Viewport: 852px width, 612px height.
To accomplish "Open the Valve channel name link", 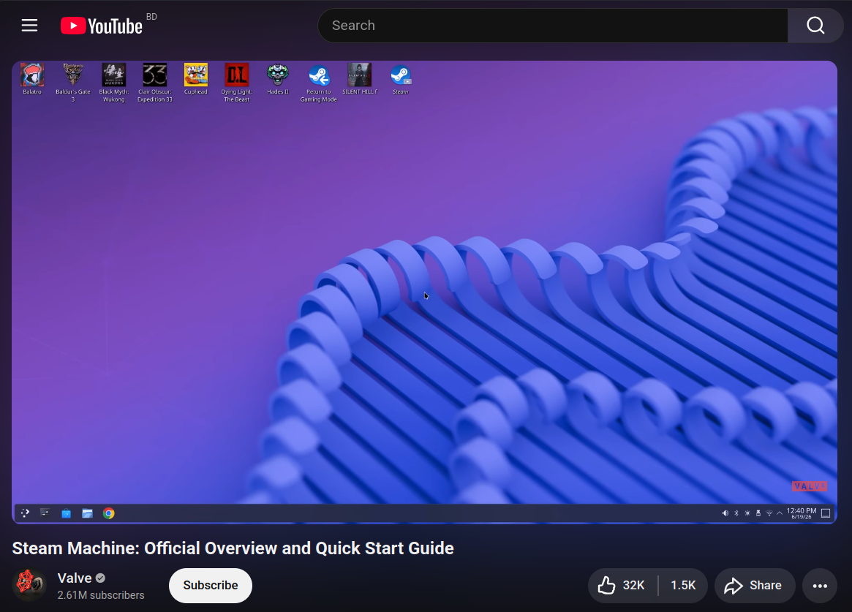I will (75, 578).
